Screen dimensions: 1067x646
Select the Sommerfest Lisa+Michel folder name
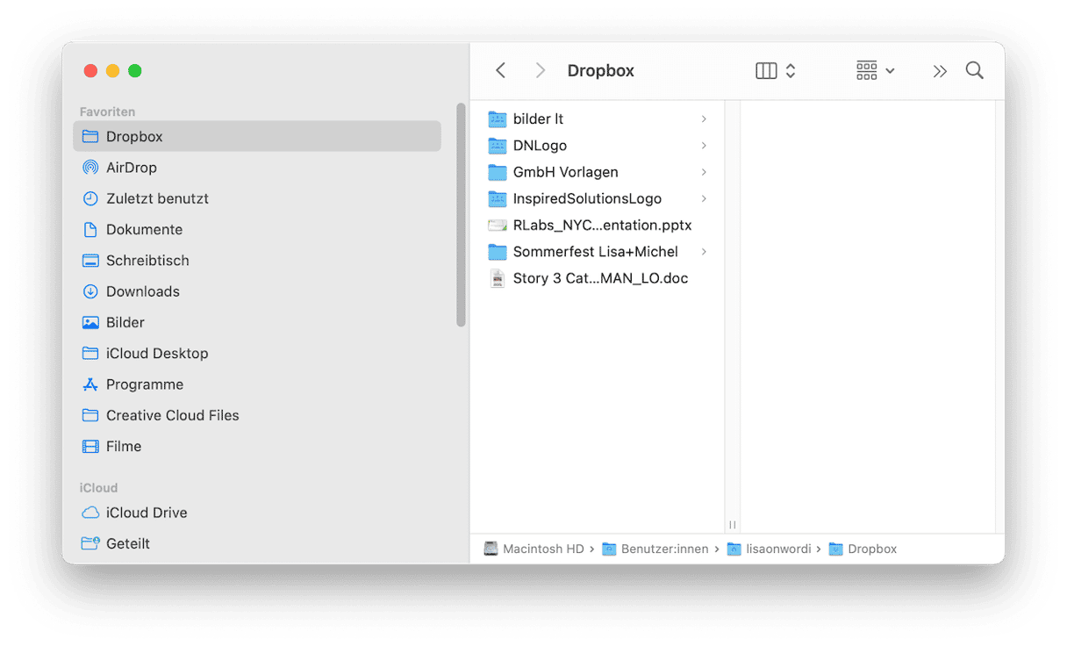point(595,252)
